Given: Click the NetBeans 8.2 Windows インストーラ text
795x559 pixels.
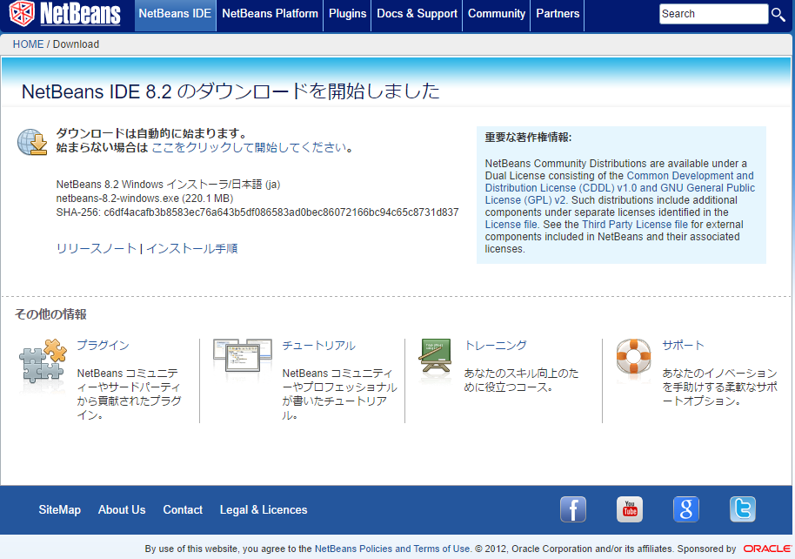Looking at the screenshot, I should [168, 184].
